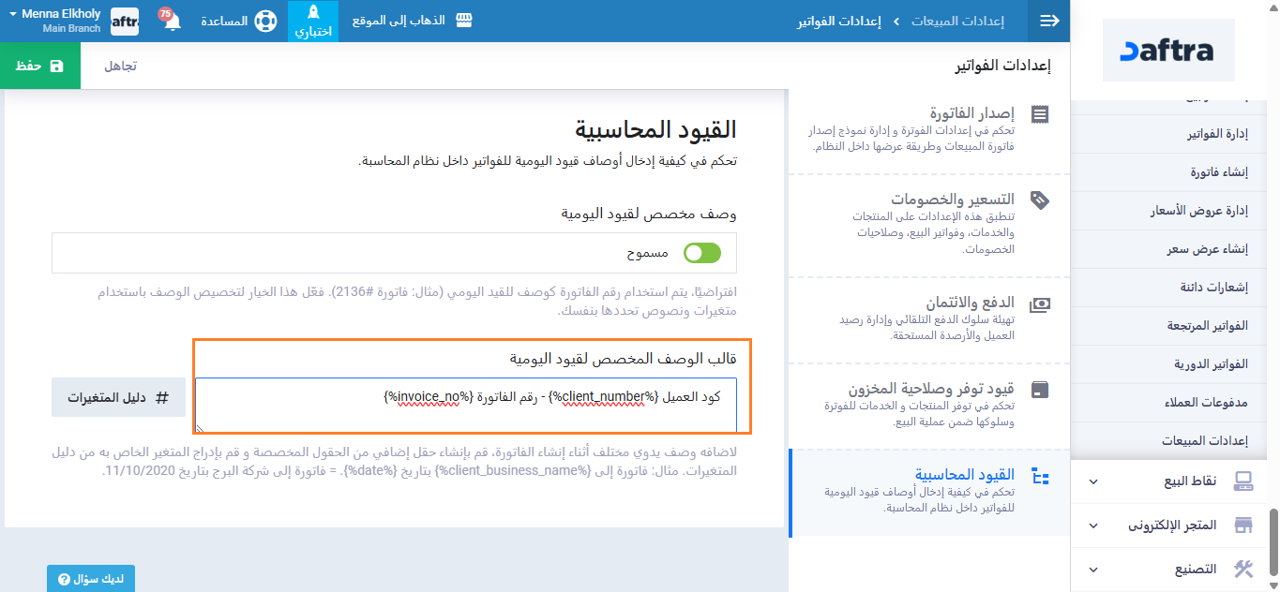Click the إصدار الفاتورة section icon
Viewport: 1280px width, 592px height.
click(x=1039, y=114)
